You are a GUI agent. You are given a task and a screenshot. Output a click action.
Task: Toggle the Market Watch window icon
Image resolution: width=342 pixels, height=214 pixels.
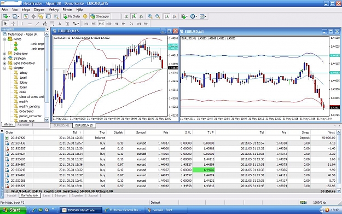26,16
